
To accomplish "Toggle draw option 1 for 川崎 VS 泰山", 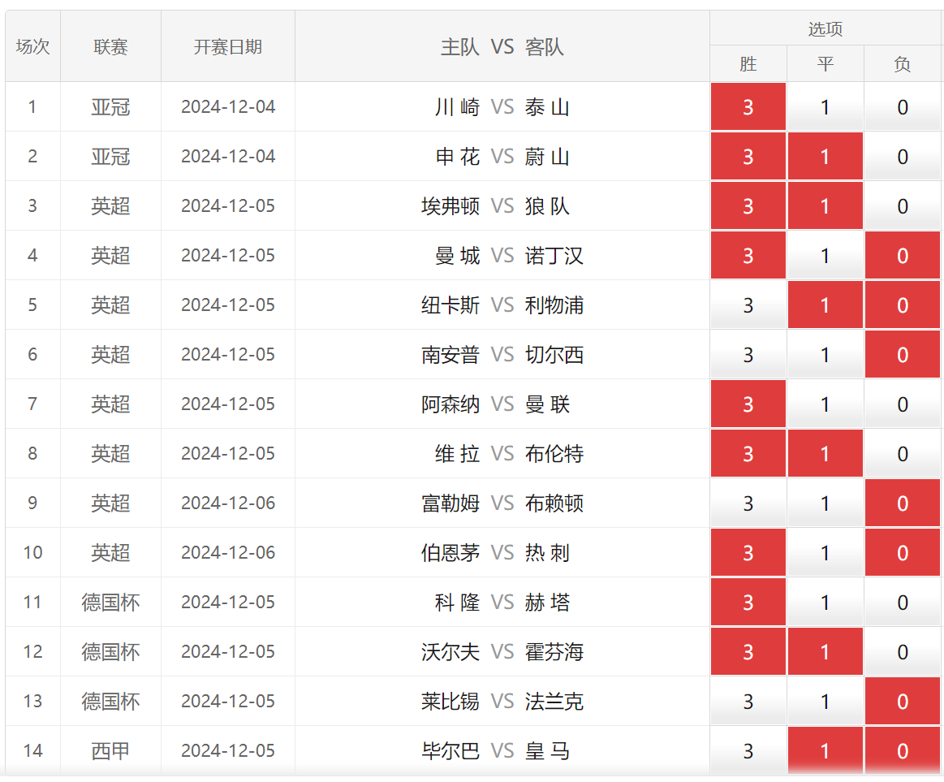I will tap(825, 106).
